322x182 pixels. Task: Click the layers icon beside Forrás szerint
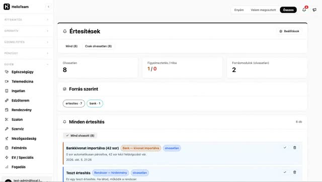coord(64,89)
